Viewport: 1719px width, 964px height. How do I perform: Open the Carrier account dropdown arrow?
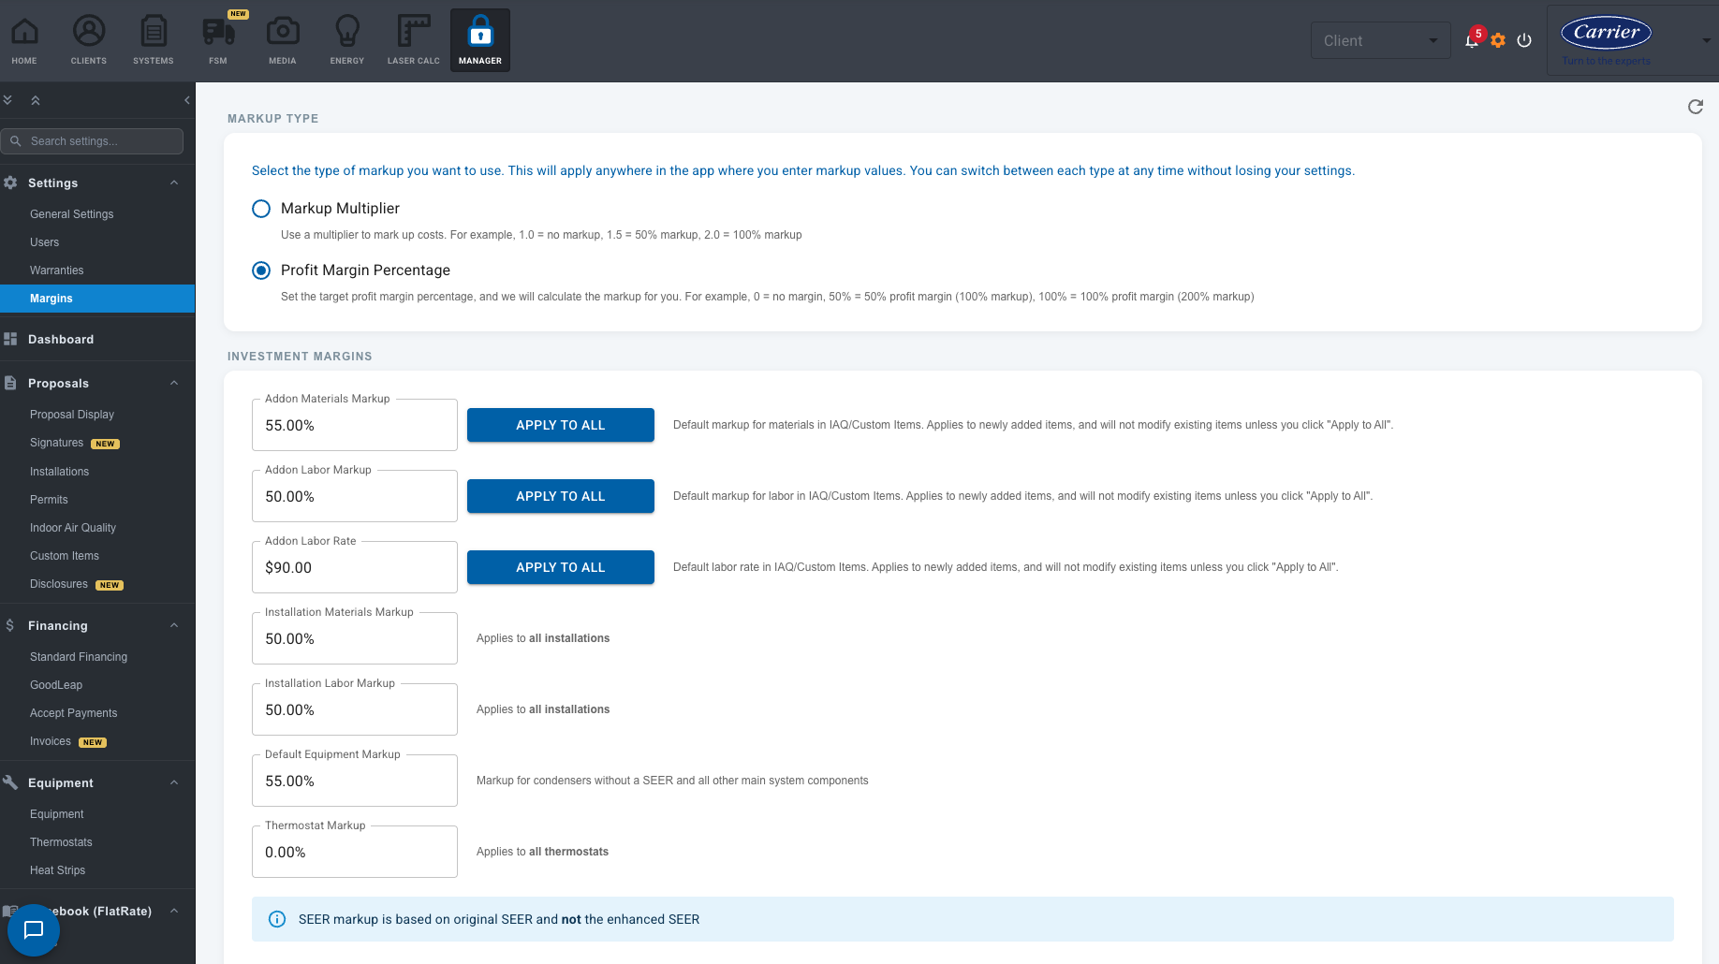1706,40
